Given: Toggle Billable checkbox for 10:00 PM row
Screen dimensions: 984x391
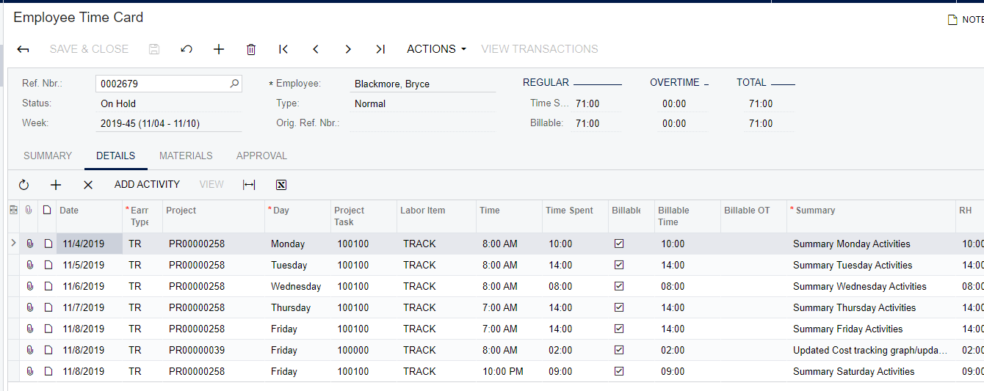Looking at the screenshot, I should (x=619, y=371).
